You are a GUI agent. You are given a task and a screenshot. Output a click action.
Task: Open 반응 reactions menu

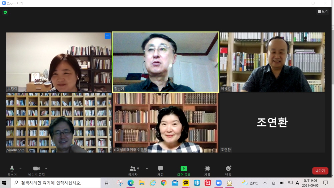coord(228,170)
